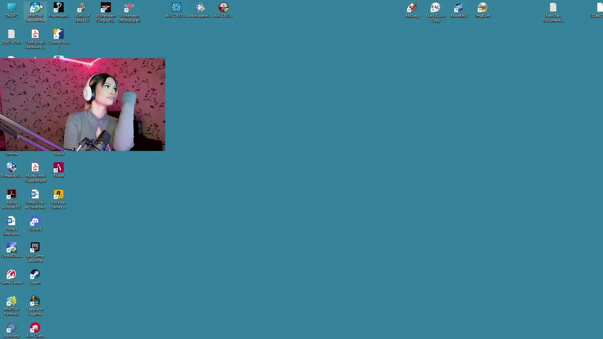Select the blue rkill-2.9.1.0 installer icon
The height and width of the screenshot is (339, 603).
[176, 10]
